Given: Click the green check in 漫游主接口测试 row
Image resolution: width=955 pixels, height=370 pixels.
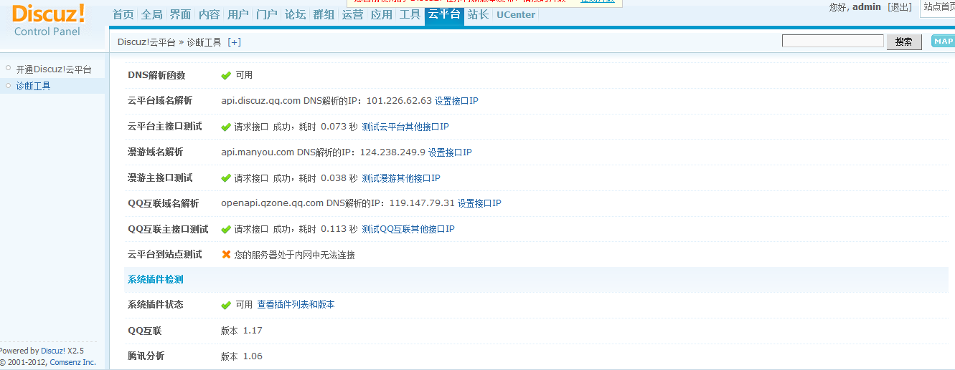Looking at the screenshot, I should [x=226, y=178].
